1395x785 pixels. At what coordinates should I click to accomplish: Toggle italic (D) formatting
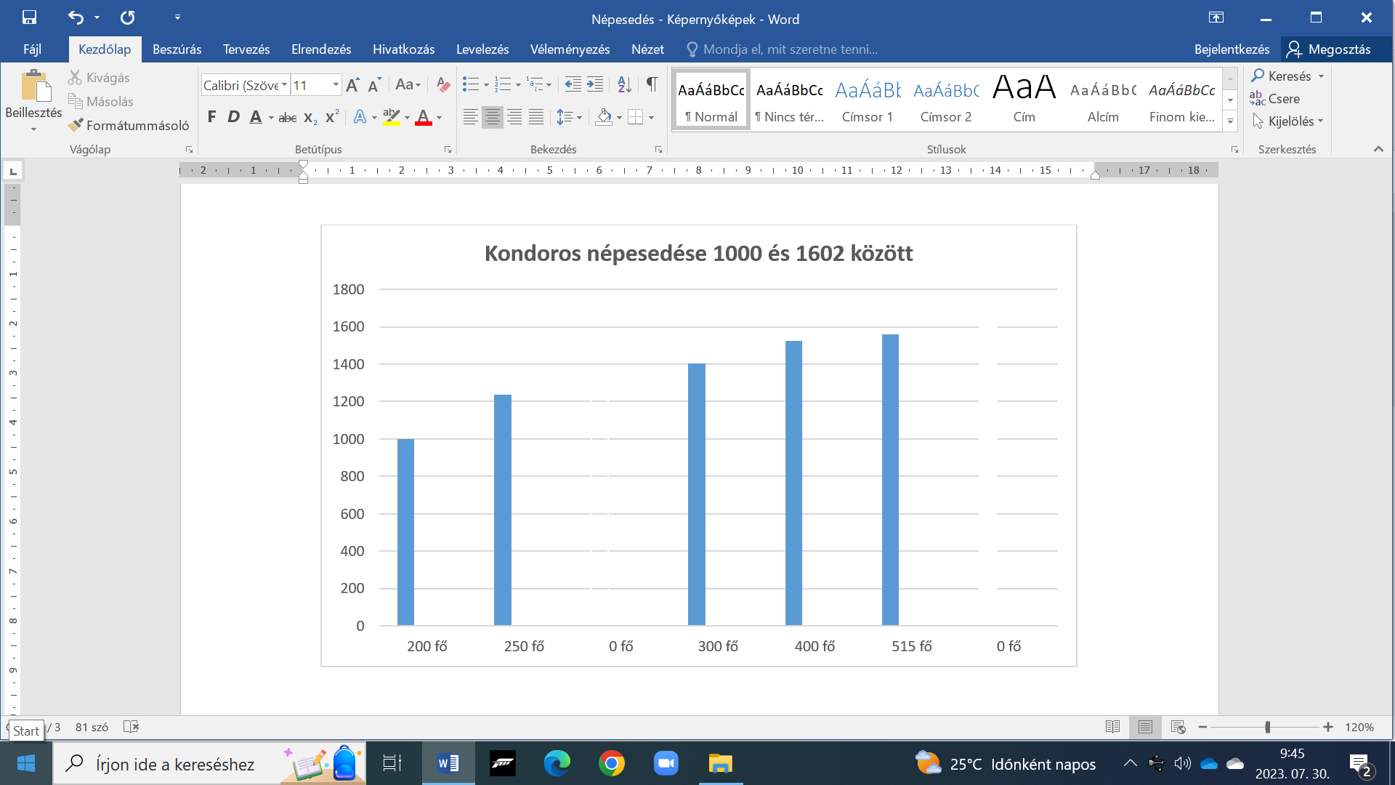coord(233,117)
